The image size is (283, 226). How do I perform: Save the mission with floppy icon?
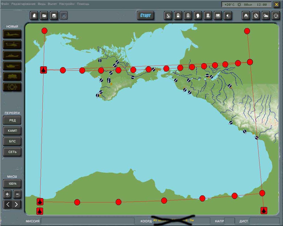(x=54, y=16)
